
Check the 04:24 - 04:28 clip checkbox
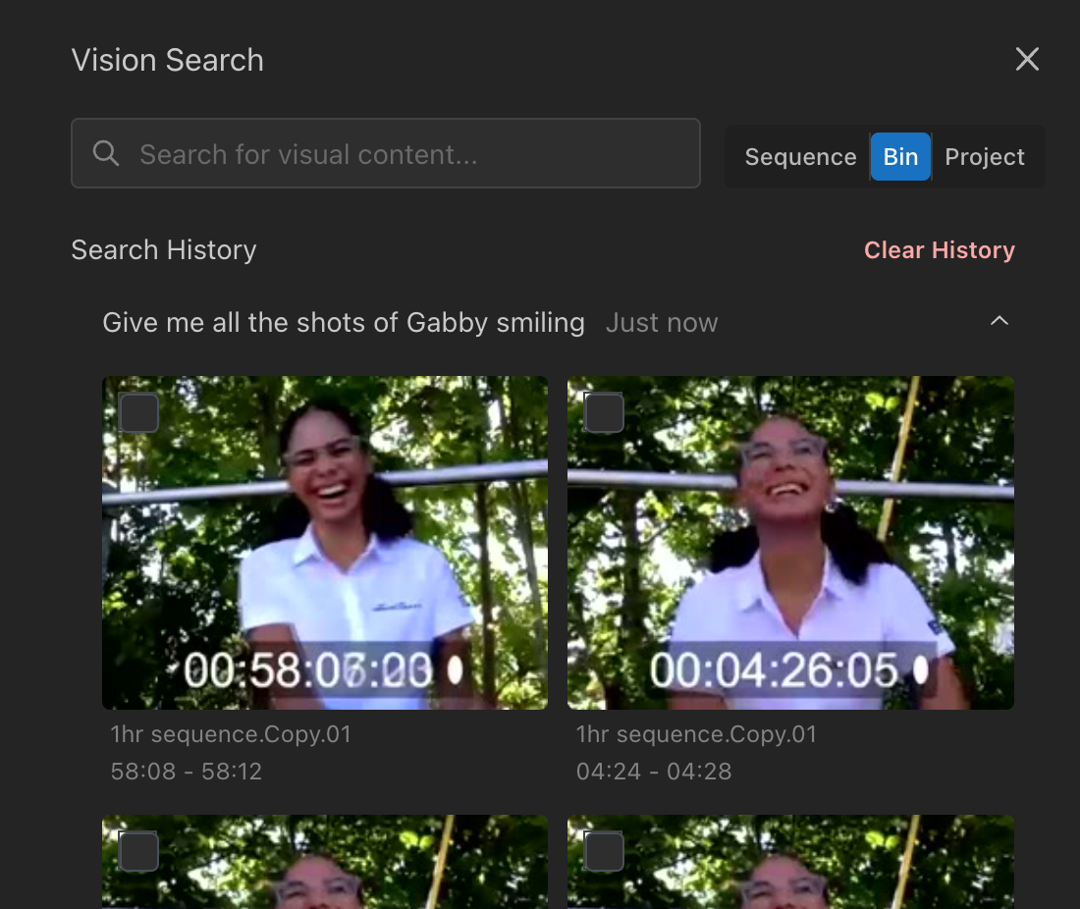(x=604, y=412)
